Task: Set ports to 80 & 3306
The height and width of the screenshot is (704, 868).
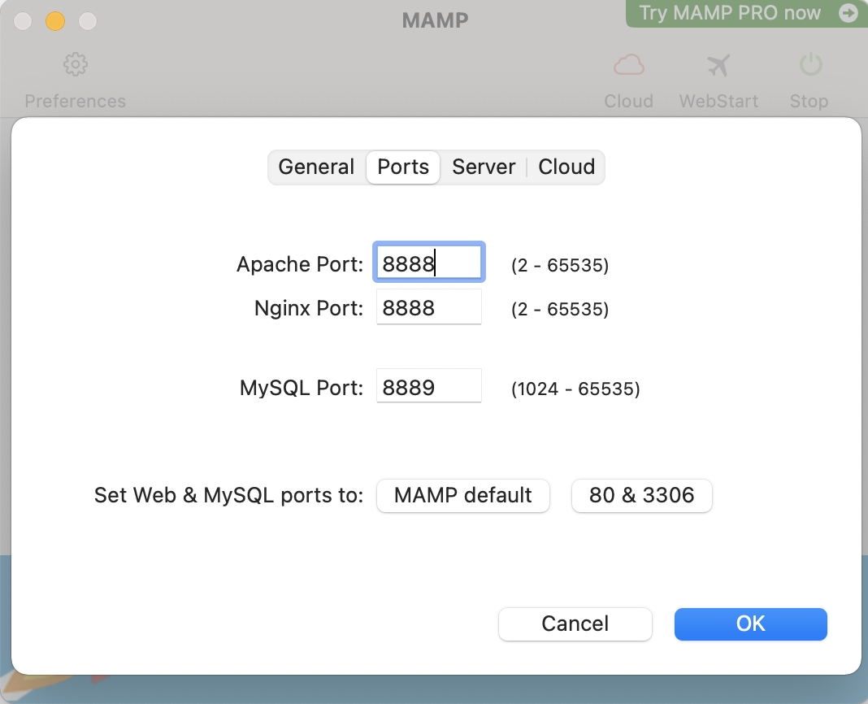Action: 641,495
